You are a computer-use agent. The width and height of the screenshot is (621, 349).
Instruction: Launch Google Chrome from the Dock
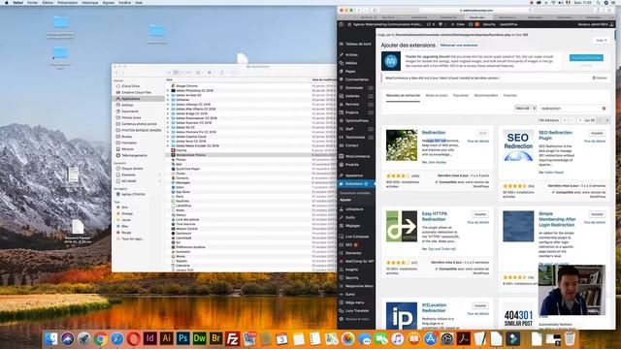101,338
